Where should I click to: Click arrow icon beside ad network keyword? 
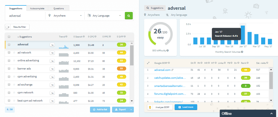click(52, 53)
